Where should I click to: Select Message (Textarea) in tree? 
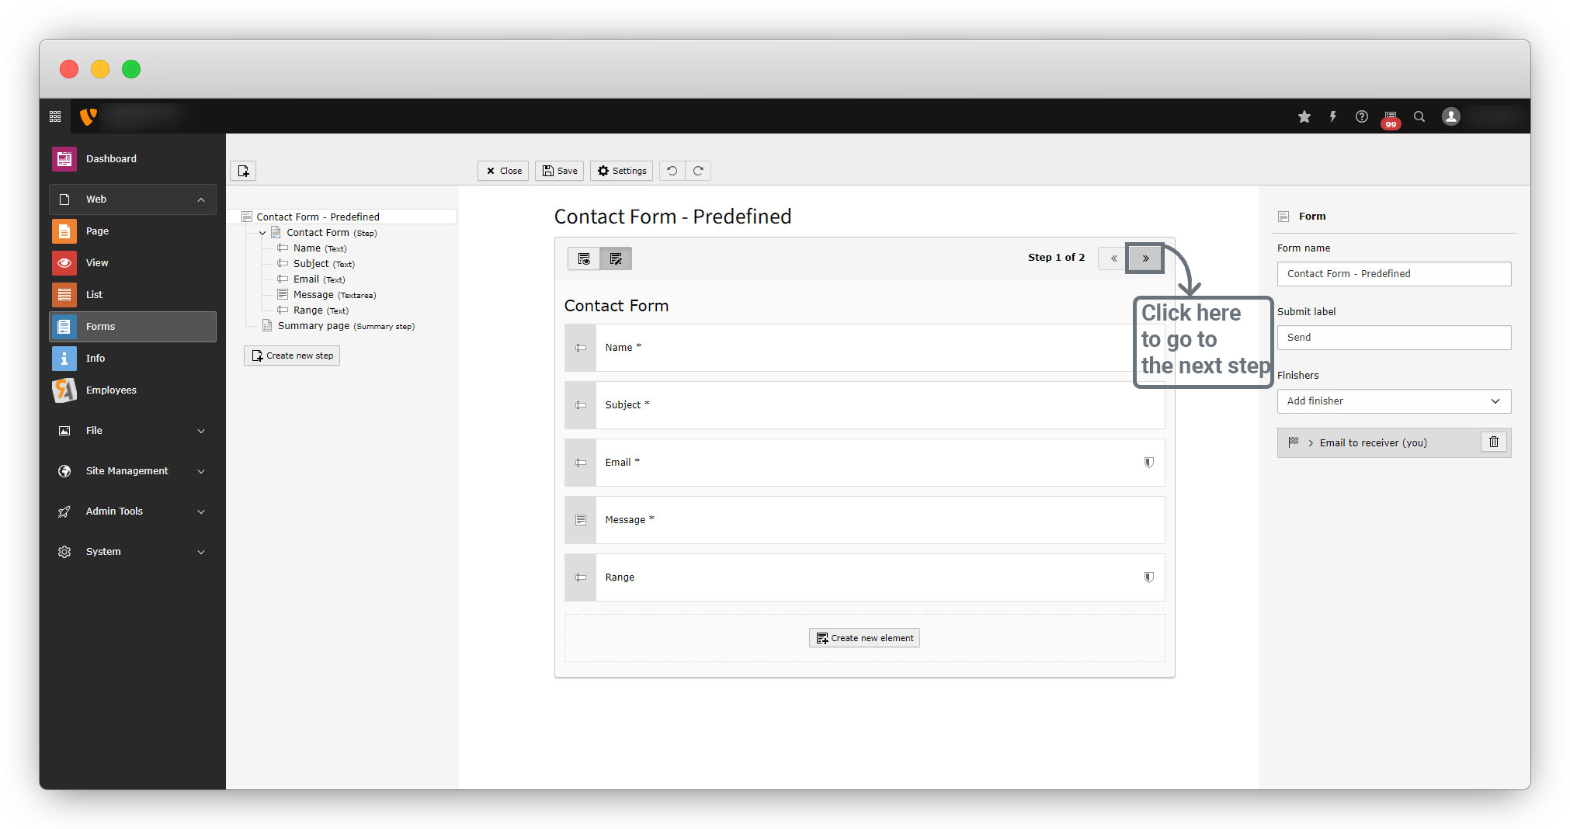point(328,295)
